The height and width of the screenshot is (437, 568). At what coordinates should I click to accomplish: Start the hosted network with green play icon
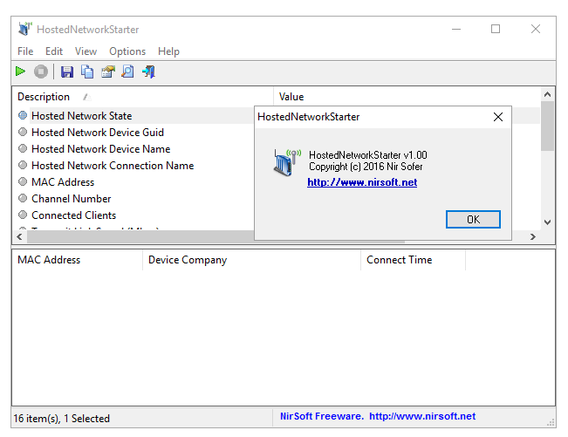point(20,72)
